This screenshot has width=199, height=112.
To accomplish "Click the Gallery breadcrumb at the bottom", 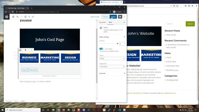I will (x=23, y=101).
